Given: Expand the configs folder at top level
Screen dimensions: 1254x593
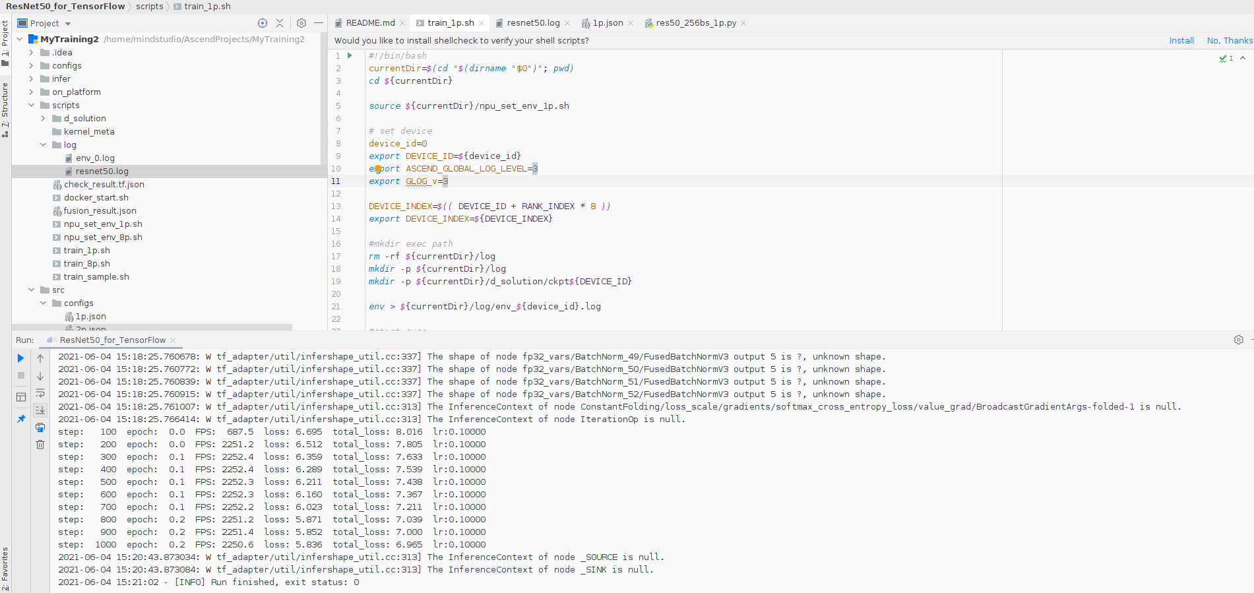Looking at the screenshot, I should coord(31,65).
